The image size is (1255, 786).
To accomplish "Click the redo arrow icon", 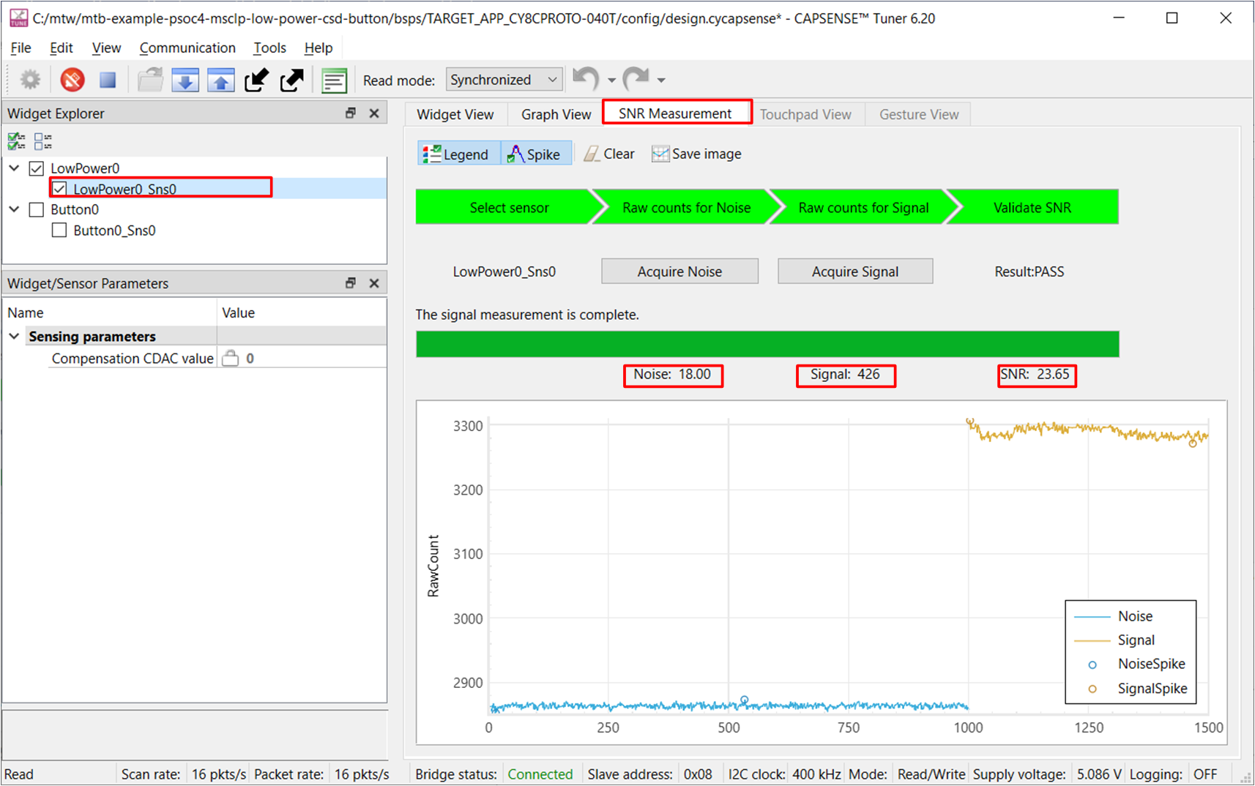I will [636, 78].
